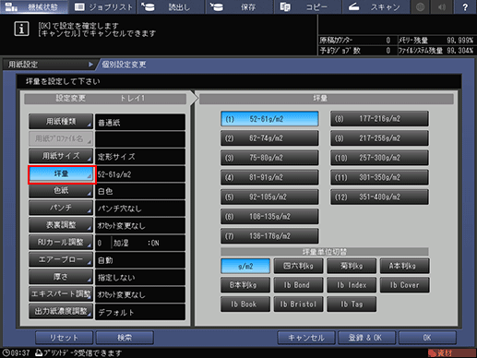The width and height of the screenshot is (477, 358).
Task: Select weight (8) 177-216g/m2
Action: [379, 119]
